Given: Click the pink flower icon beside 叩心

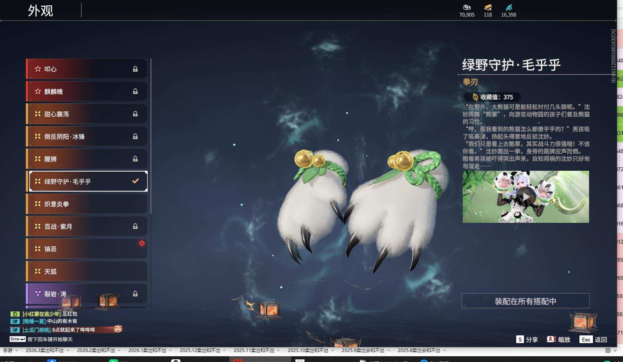Looking at the screenshot, I should coord(37,69).
